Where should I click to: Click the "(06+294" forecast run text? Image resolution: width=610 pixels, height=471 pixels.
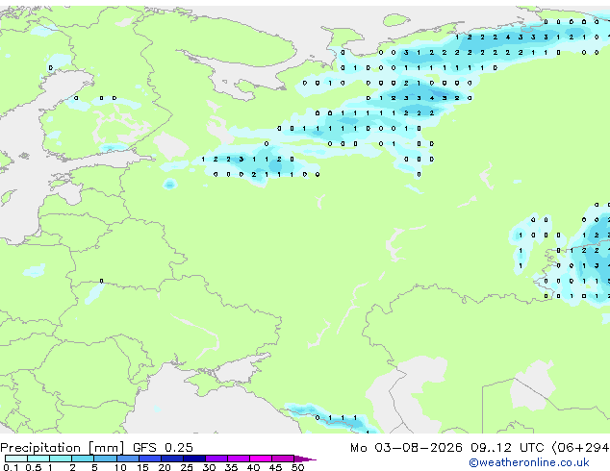[581, 448]
